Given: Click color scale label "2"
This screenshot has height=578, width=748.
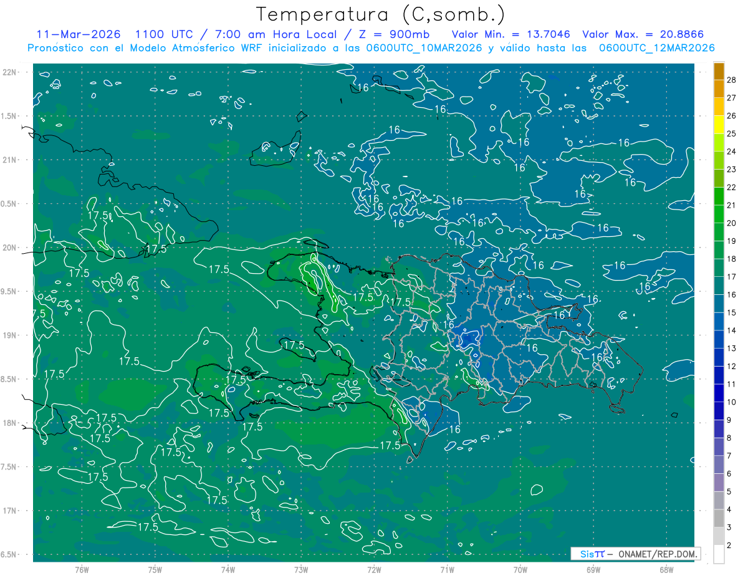Looking at the screenshot, I should [x=729, y=546].
